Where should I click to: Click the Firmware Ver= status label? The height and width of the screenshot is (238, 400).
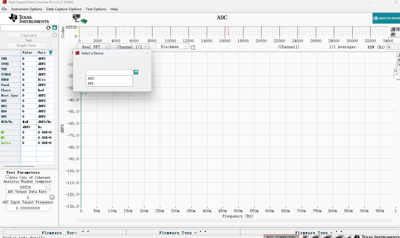pyautogui.click(x=59, y=233)
